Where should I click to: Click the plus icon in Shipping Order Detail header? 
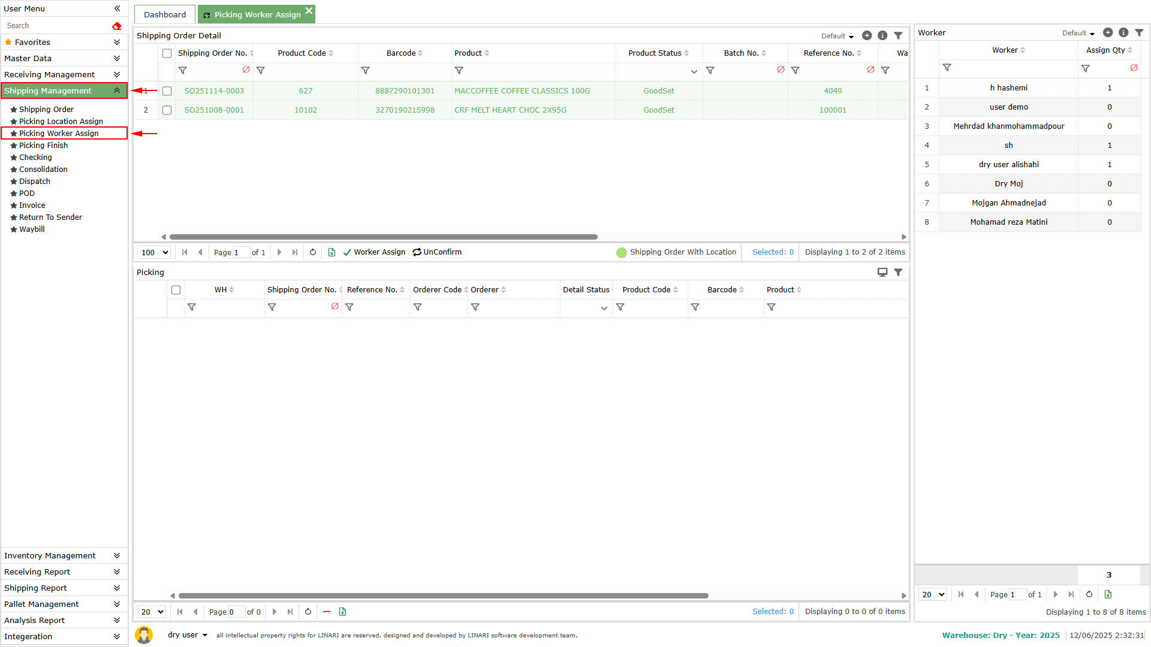coord(867,36)
